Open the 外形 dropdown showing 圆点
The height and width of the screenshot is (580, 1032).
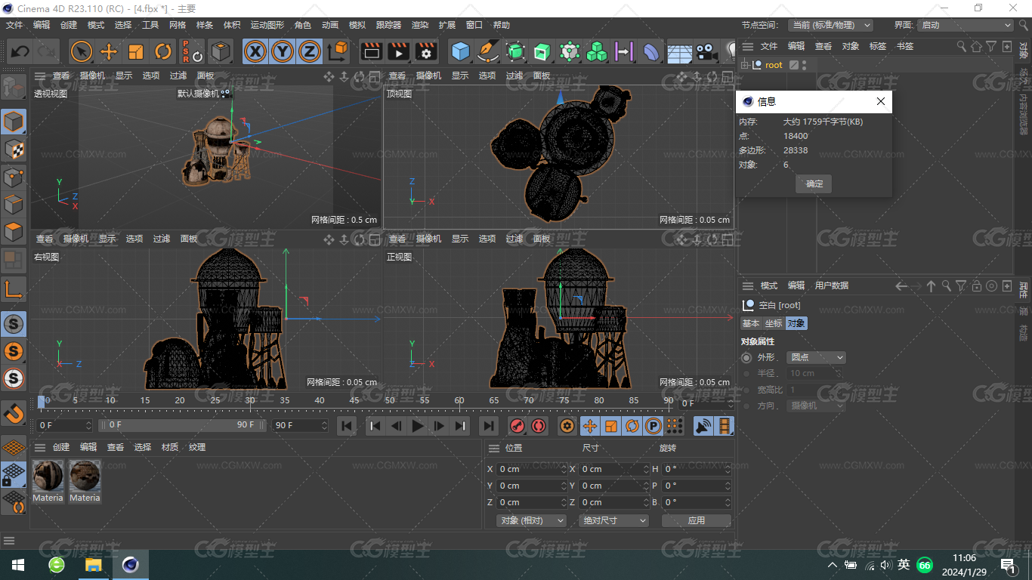pyautogui.click(x=816, y=357)
